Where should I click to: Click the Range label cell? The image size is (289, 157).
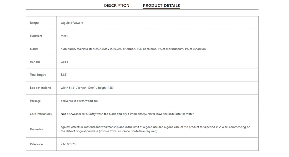pyautogui.click(x=41, y=23)
